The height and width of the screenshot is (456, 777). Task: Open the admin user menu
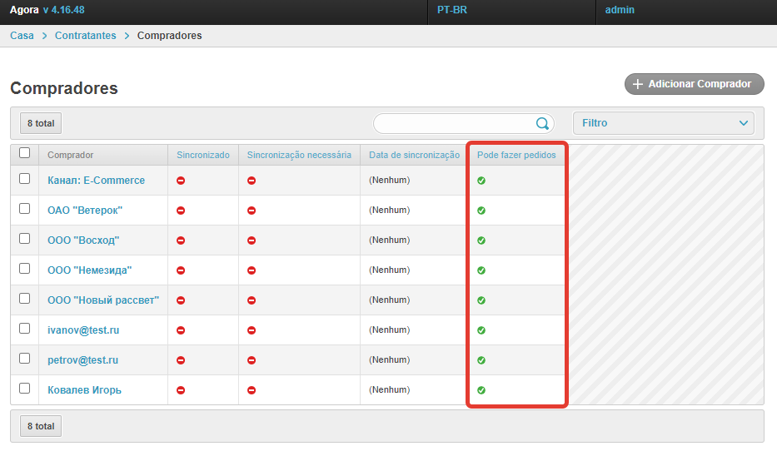(620, 10)
